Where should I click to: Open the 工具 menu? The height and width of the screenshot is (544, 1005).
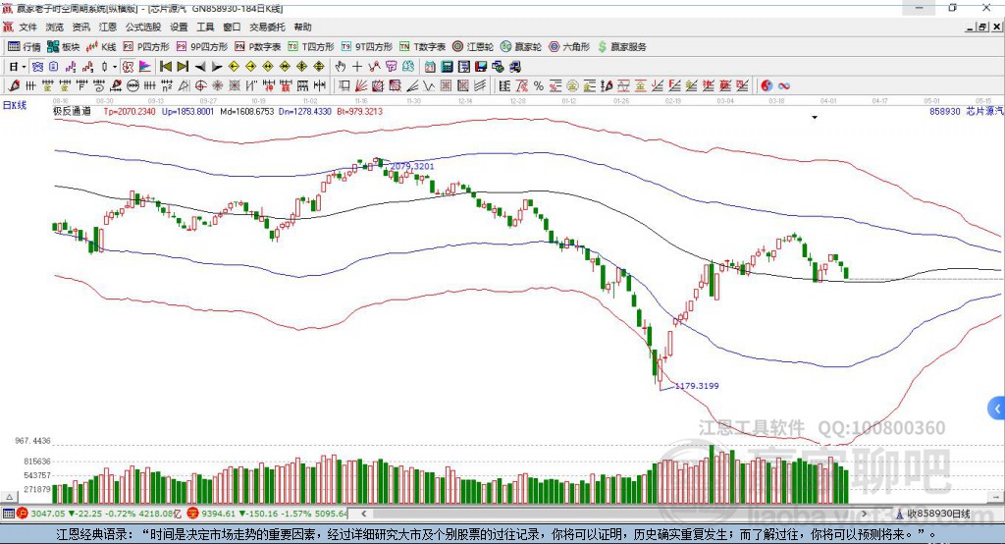click(205, 27)
